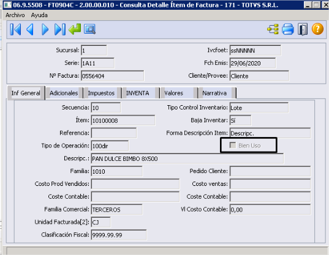
Task: Switch to the Inf General tab
Action: point(26,93)
